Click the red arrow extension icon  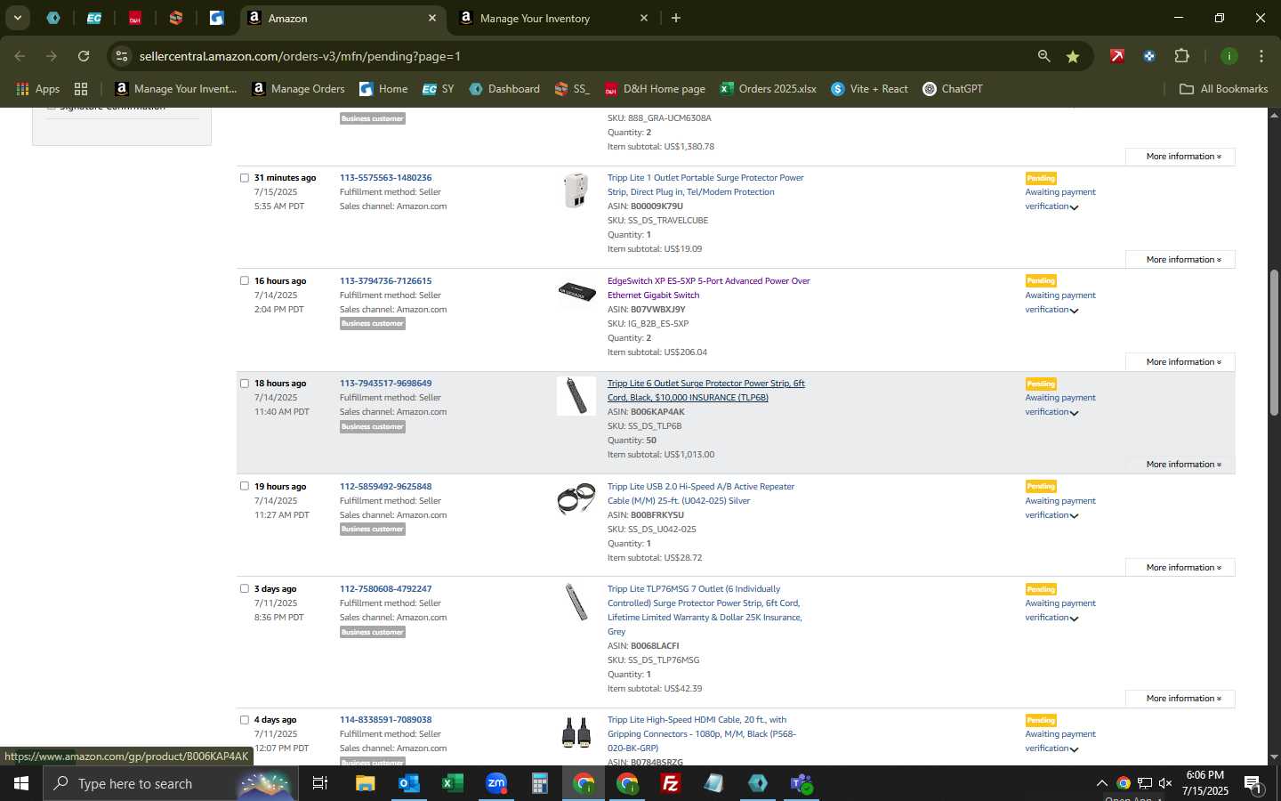tap(1117, 56)
